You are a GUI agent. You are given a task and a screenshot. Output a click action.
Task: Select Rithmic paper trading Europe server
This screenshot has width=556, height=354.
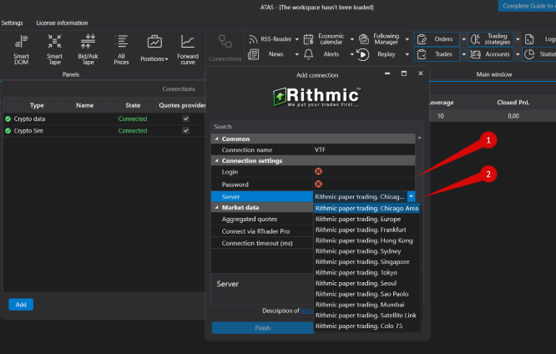pyautogui.click(x=366, y=220)
